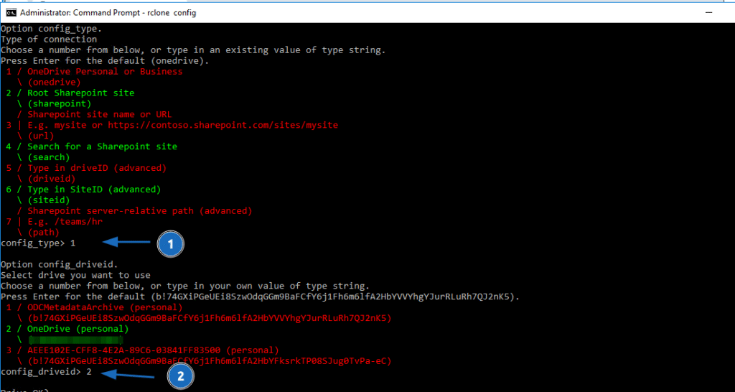Click 'Search for a Sharepoint site' option
This screenshot has height=392, width=735.
coord(102,146)
